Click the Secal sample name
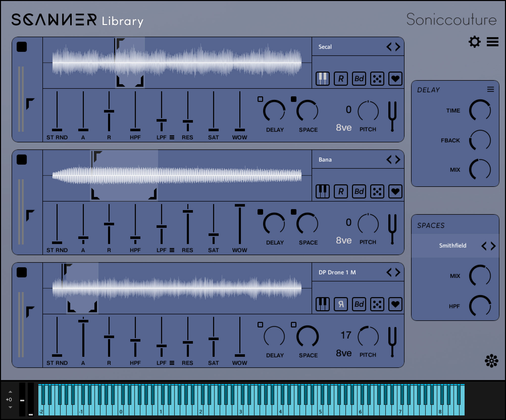The height and width of the screenshot is (420, 506). (325, 47)
